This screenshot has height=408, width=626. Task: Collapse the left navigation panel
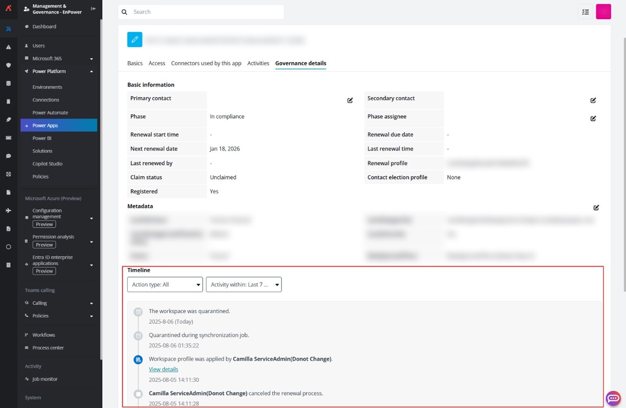coord(93,9)
